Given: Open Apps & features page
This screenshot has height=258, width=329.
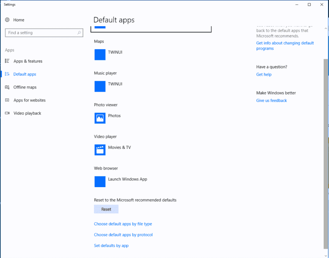Looking at the screenshot, I should [x=28, y=61].
